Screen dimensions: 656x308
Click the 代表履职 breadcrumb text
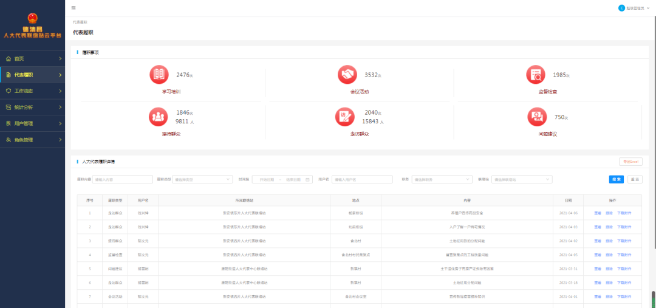[x=80, y=22]
